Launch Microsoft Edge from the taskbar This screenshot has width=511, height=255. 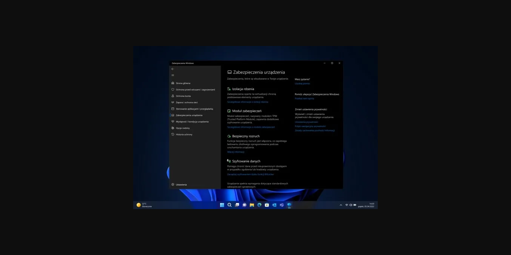(x=259, y=205)
